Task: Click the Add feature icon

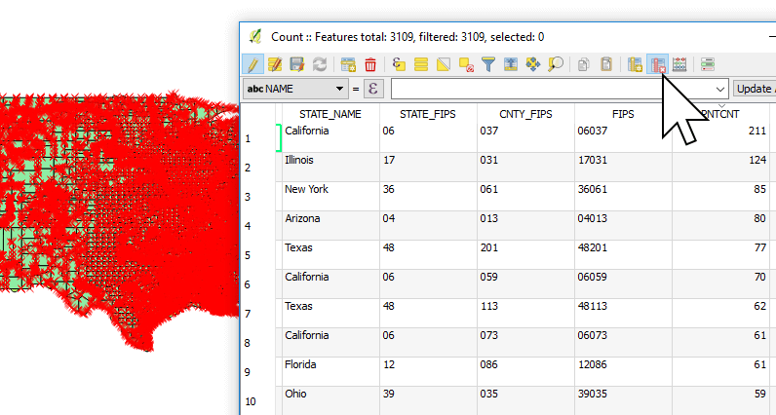Action: pyautogui.click(x=348, y=64)
